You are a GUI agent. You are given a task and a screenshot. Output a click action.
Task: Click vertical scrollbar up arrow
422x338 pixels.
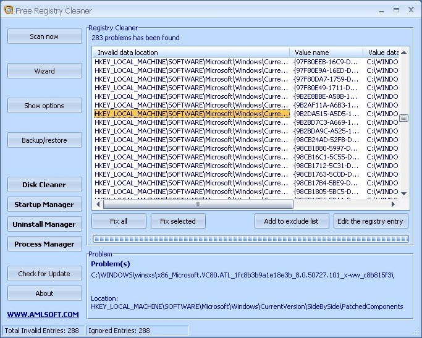(x=403, y=52)
